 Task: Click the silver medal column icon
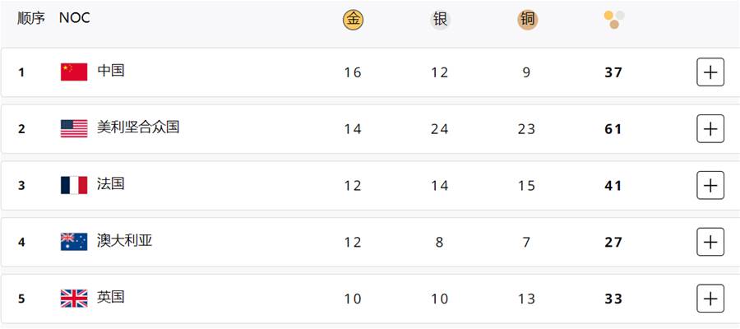440,20
